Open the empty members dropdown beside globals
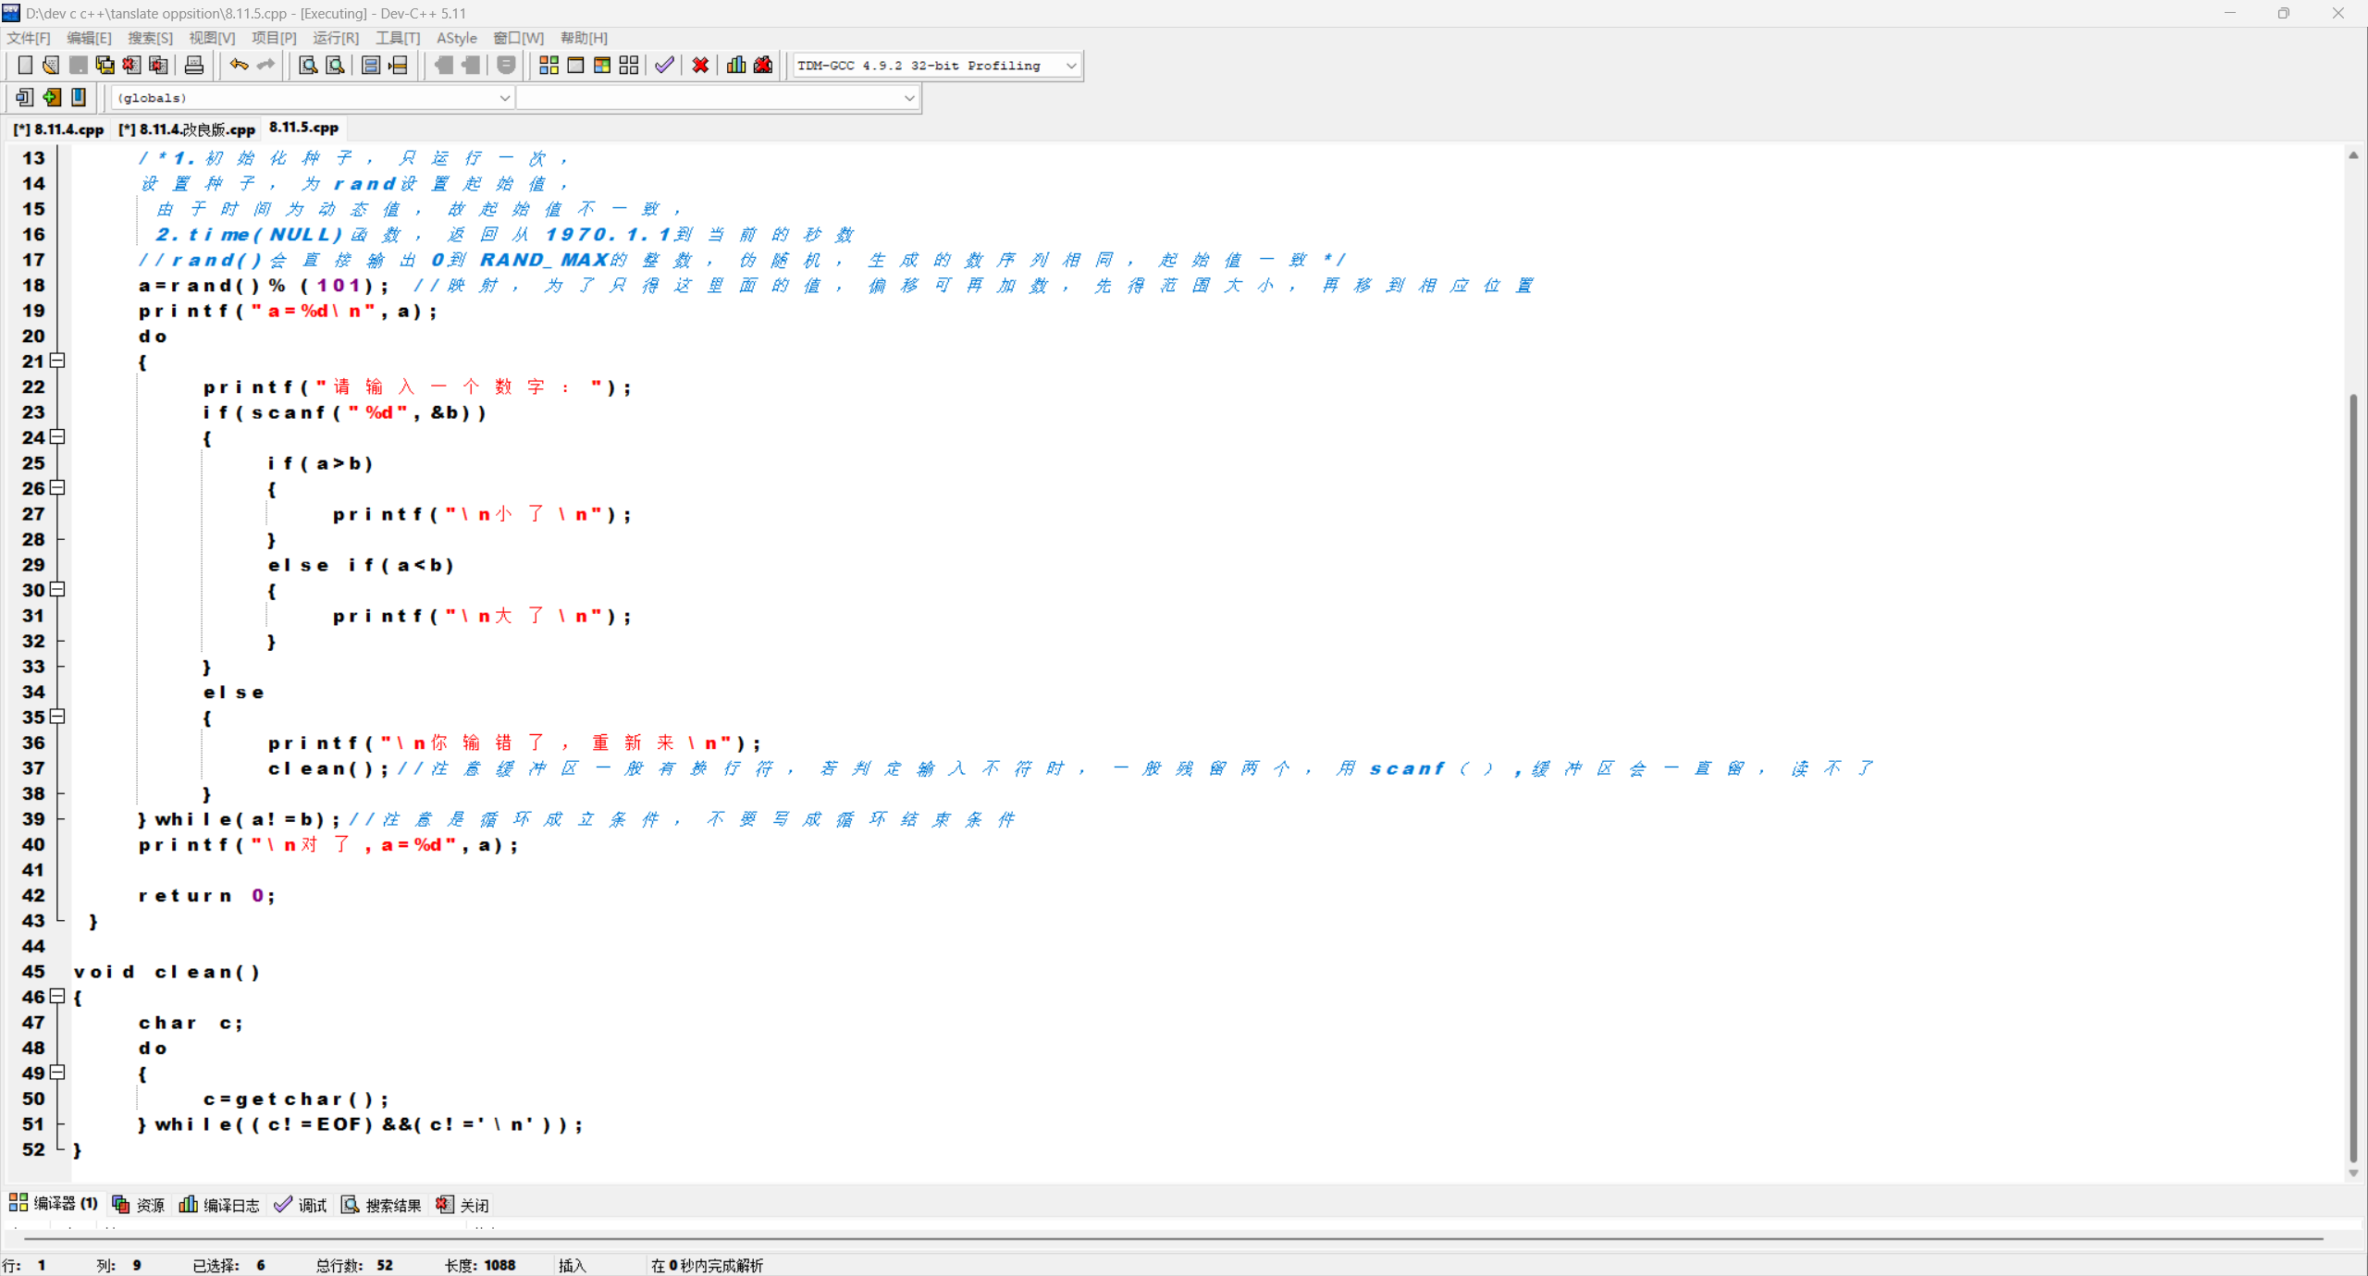 click(908, 98)
